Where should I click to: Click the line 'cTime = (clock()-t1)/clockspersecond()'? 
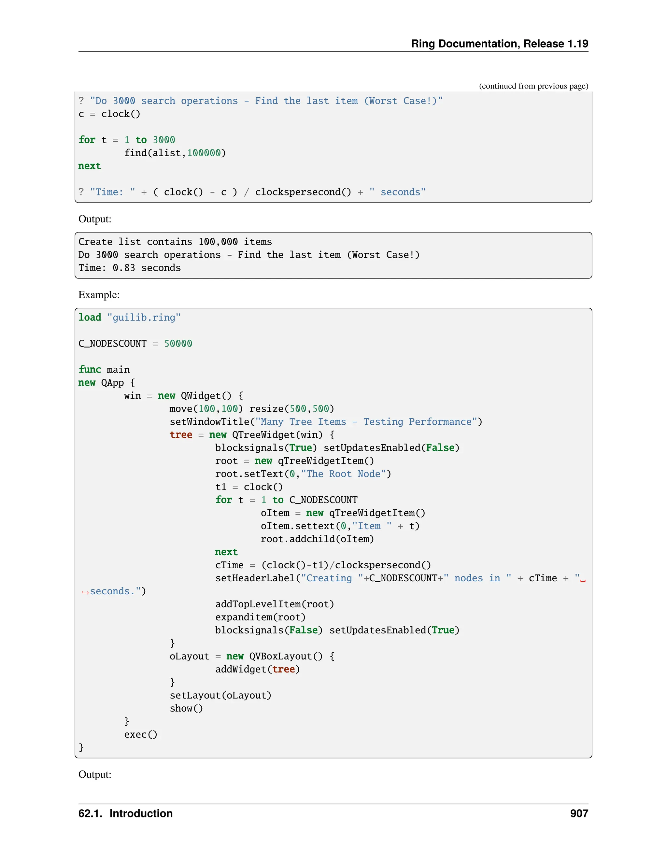pyautogui.click(x=323, y=565)
